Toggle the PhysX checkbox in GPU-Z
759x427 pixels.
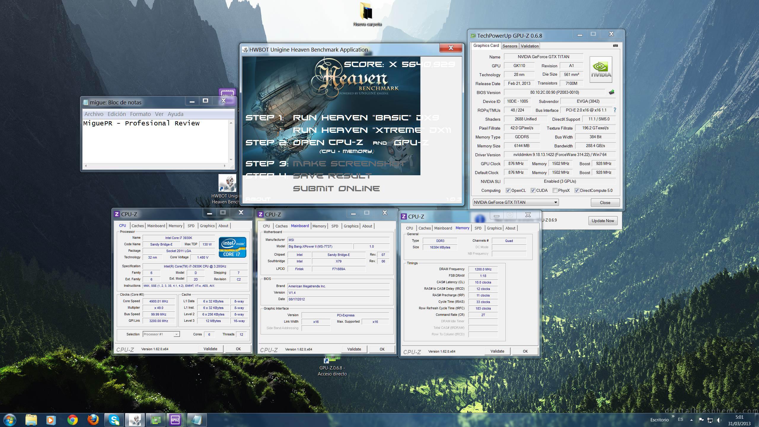555,190
